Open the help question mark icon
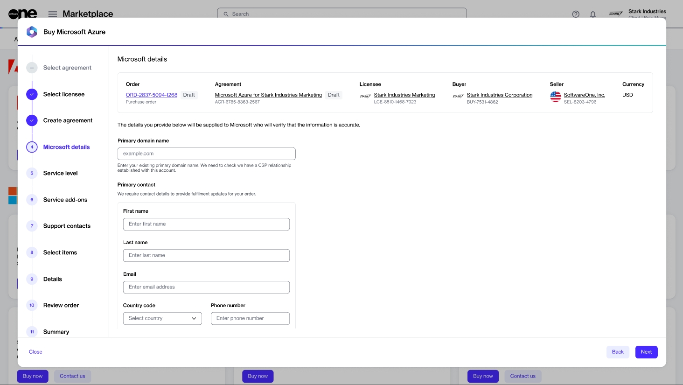Screen dimensions: 683x385 point(576,14)
